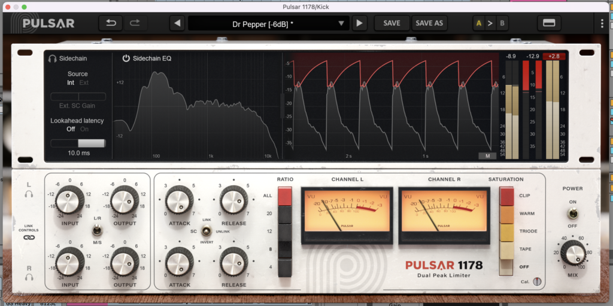Load the next preset with right arrow
Viewport: 613px width, 306px height.
[x=359, y=23]
